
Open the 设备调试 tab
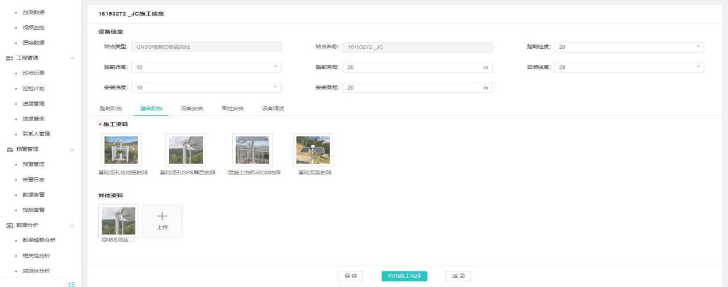pyautogui.click(x=273, y=108)
